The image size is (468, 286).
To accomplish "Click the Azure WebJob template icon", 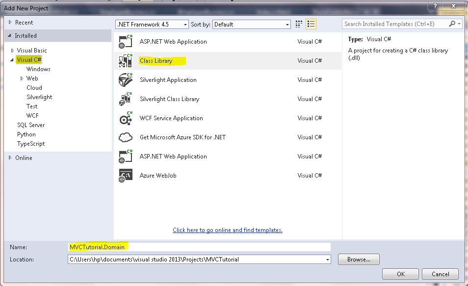I will tap(126, 176).
